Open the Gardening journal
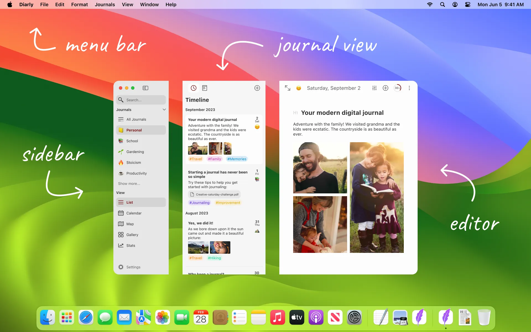This screenshot has height=332, width=531. pyautogui.click(x=141, y=152)
